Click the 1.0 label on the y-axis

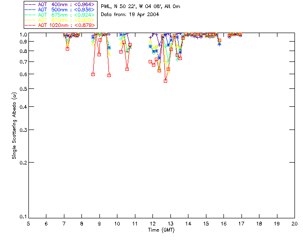(23, 35)
